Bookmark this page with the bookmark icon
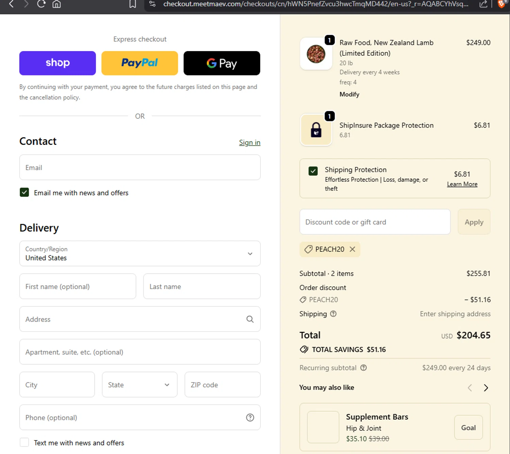 coord(133,4)
